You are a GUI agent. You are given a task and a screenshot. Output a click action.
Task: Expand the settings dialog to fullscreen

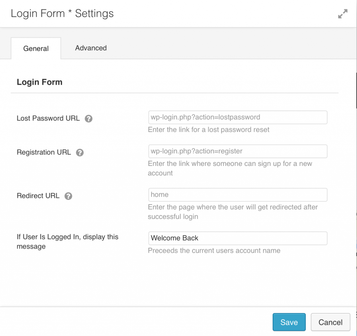[343, 14]
